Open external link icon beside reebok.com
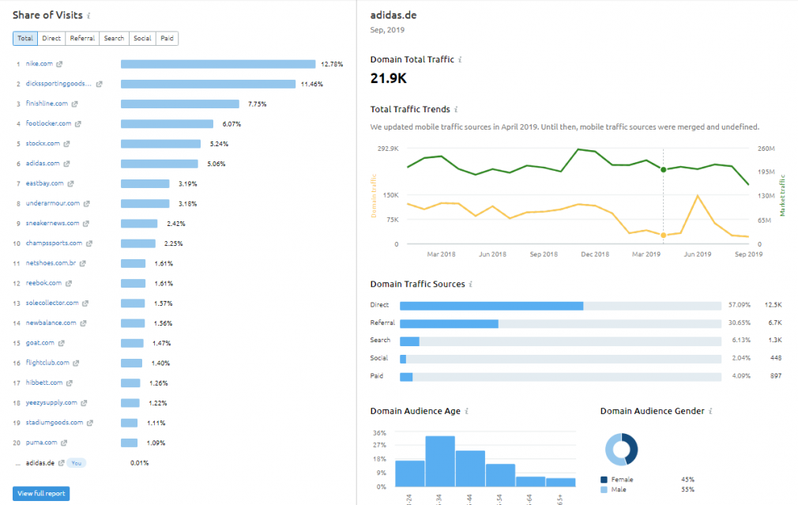 (68, 283)
